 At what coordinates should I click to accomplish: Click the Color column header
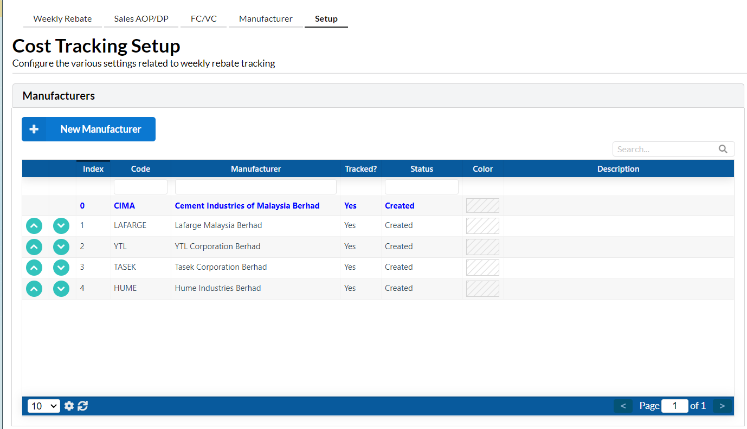pyautogui.click(x=482, y=169)
